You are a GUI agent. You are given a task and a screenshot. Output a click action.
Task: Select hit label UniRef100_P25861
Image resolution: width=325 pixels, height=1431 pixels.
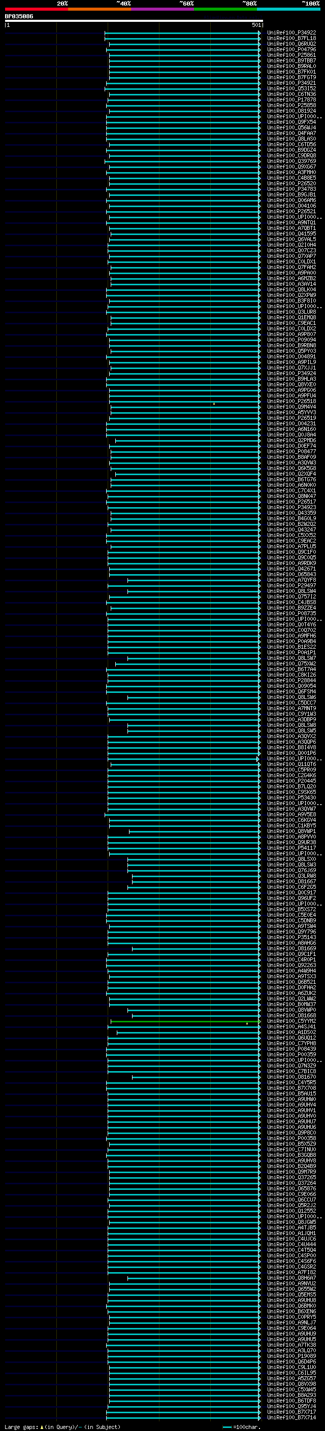pyautogui.click(x=291, y=55)
